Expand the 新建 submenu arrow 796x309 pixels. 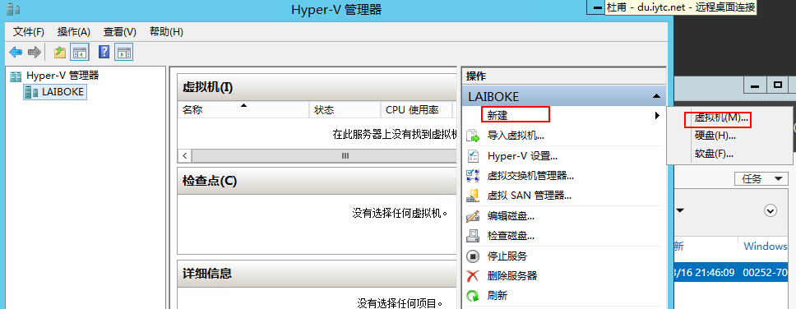pos(657,115)
